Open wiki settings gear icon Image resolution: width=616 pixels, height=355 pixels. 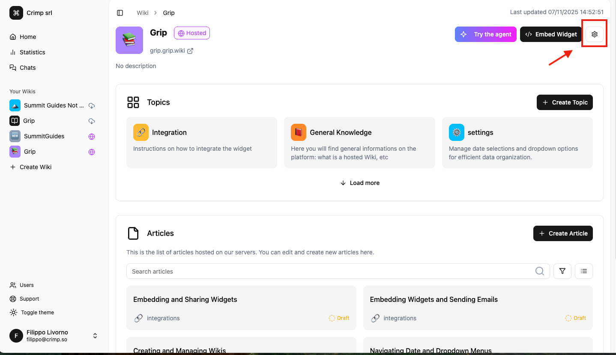(x=594, y=34)
